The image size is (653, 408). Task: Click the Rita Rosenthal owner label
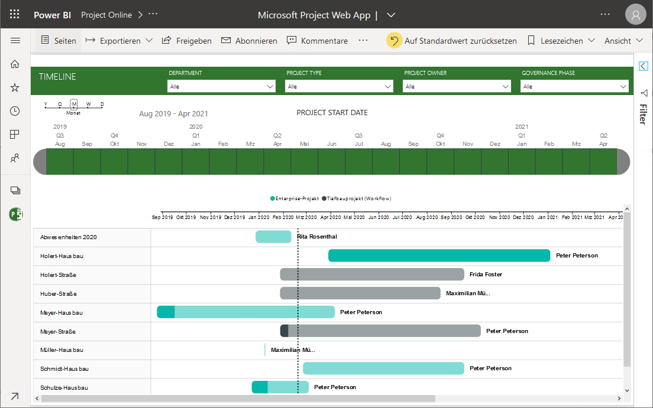coord(317,237)
